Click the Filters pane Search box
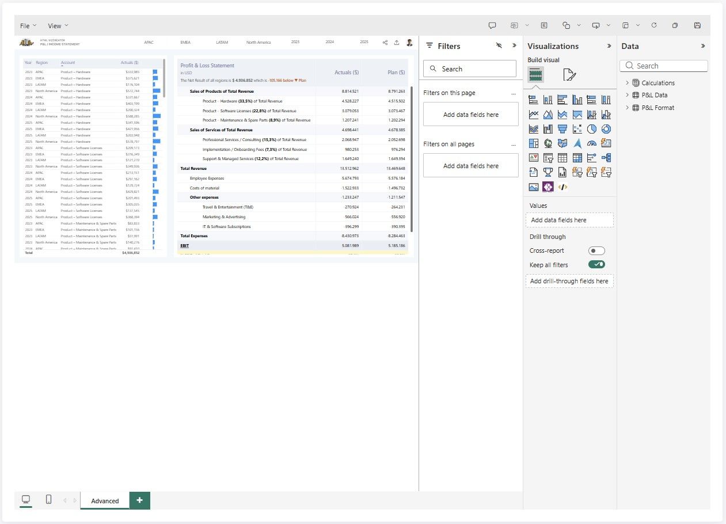This screenshot has height=524, width=726. [470, 69]
